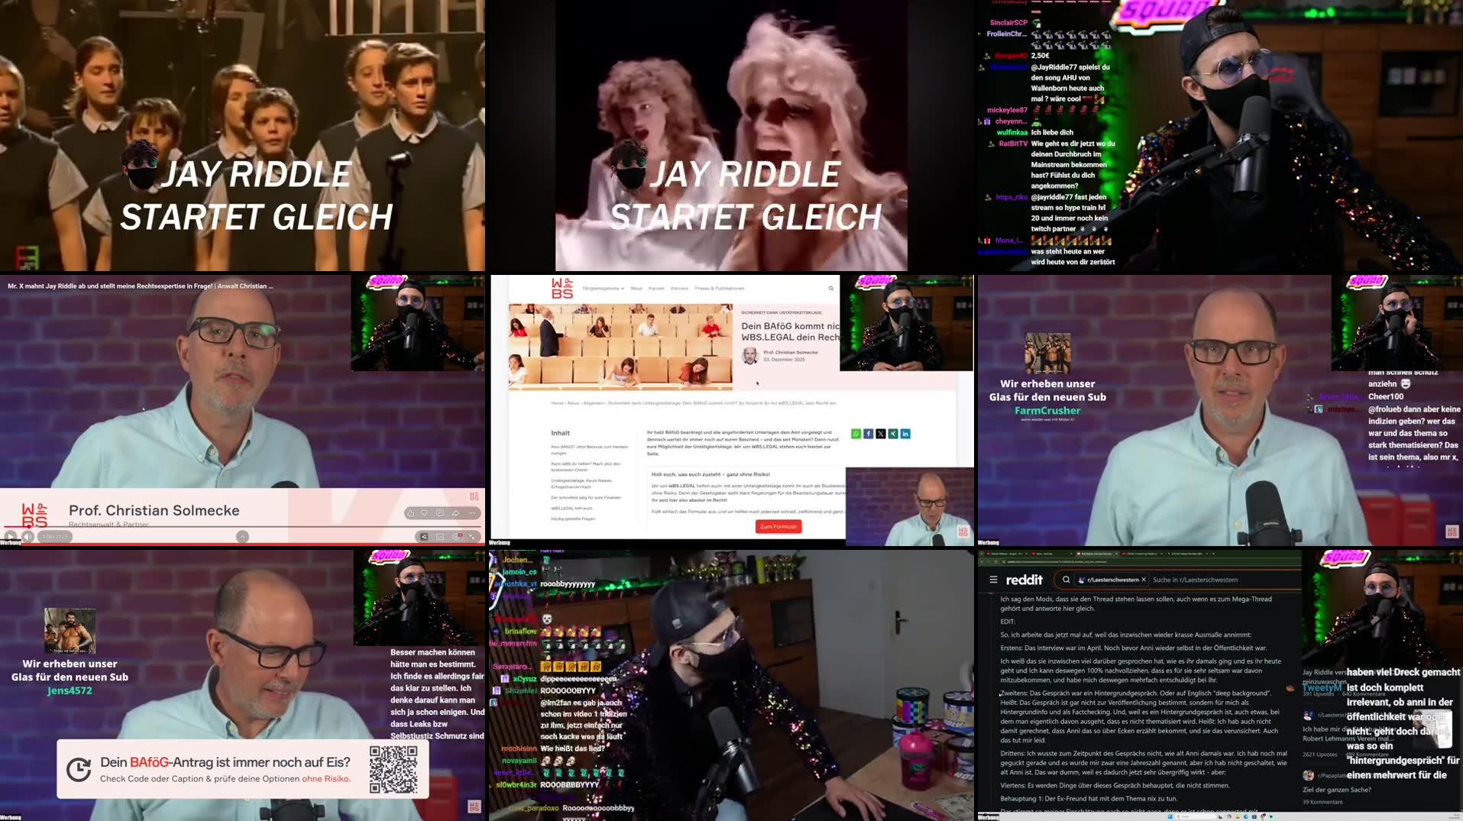Share article via Xing icon
1463x821 pixels.
(x=893, y=434)
